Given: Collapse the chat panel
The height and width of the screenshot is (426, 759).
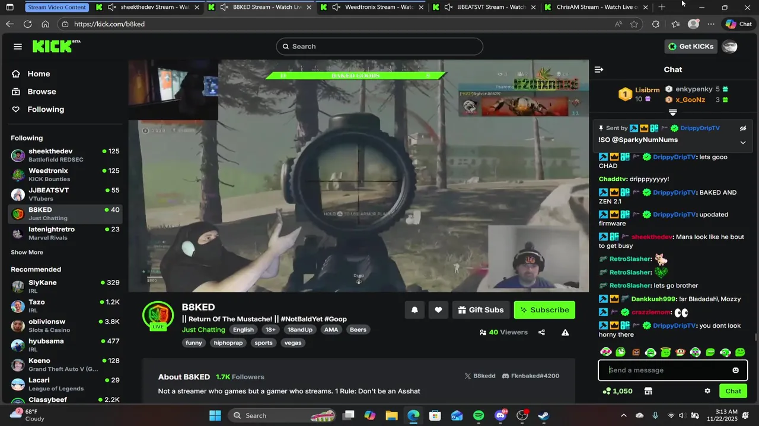Looking at the screenshot, I should [599, 69].
